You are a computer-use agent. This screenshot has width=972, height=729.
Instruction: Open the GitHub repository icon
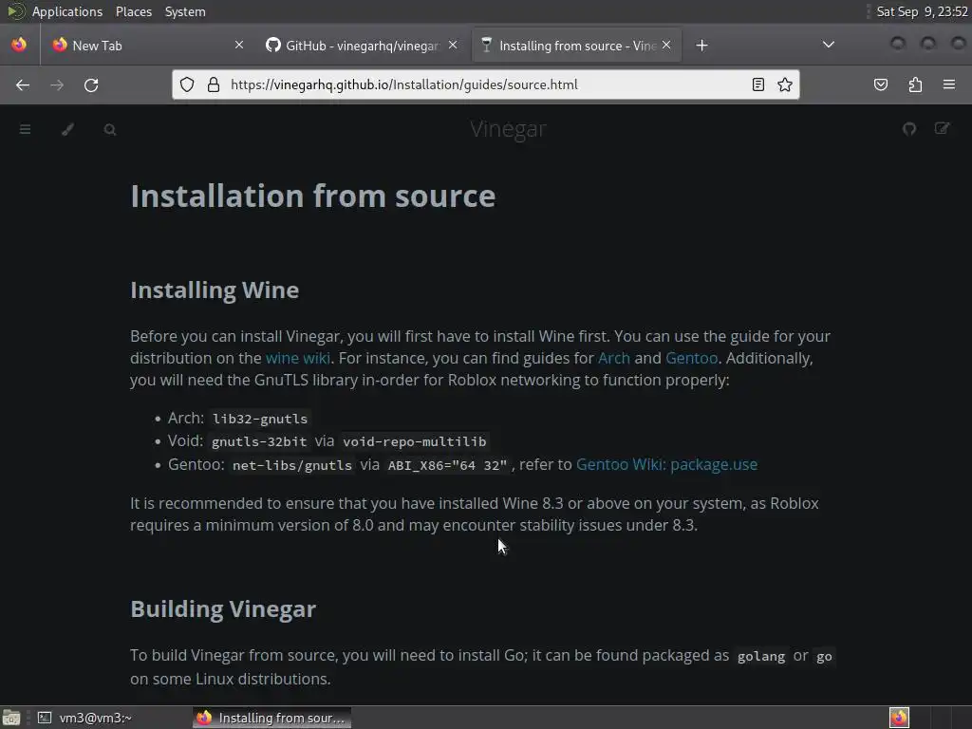909,129
